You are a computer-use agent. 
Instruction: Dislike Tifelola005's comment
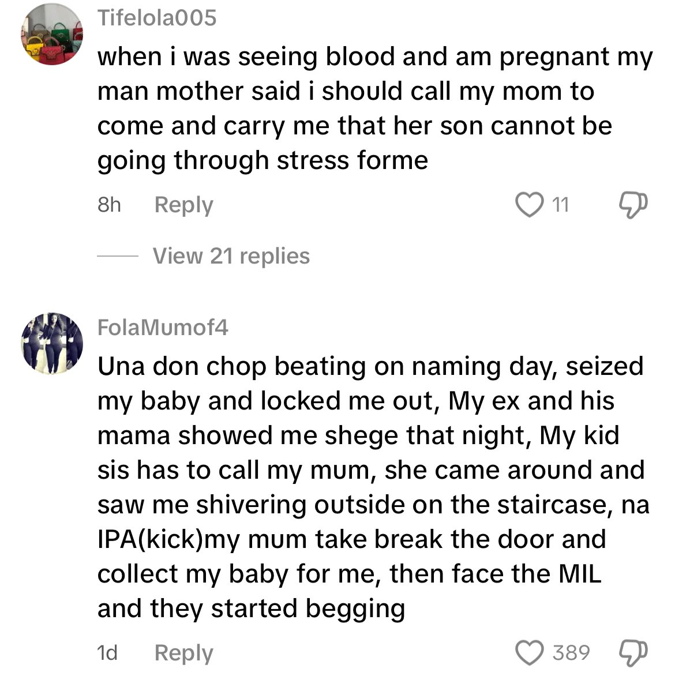tap(633, 205)
